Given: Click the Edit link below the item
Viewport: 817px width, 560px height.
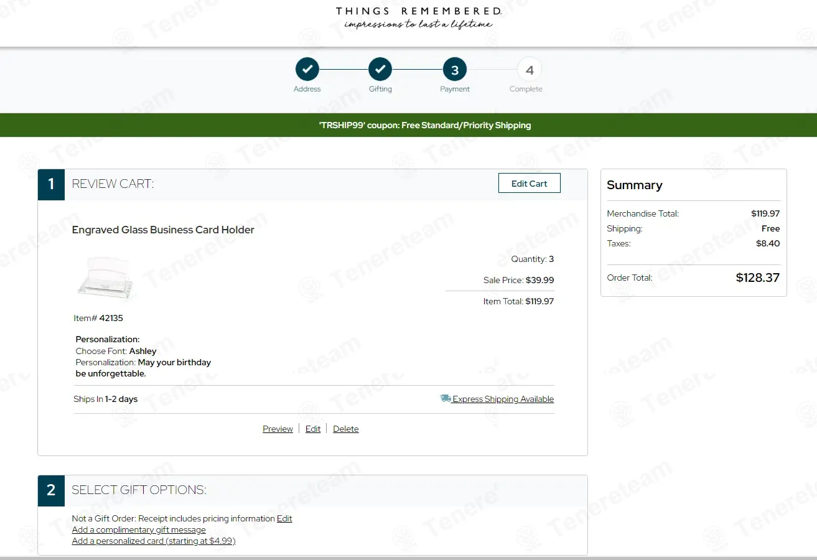Looking at the screenshot, I should point(313,429).
